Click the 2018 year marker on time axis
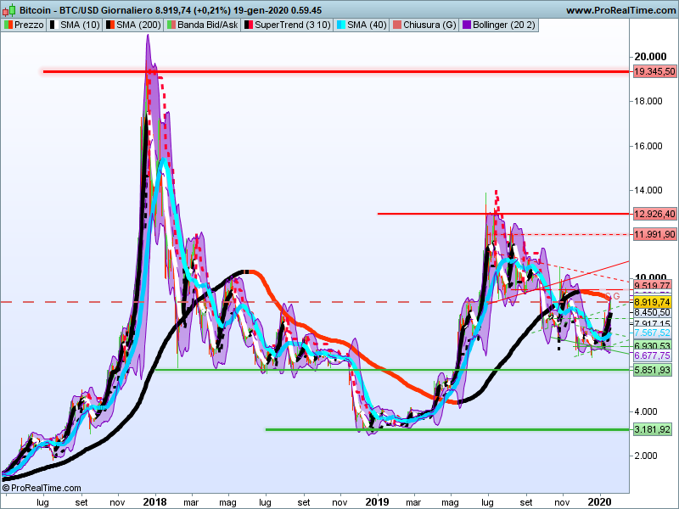The height and width of the screenshot is (509, 679). (x=154, y=501)
